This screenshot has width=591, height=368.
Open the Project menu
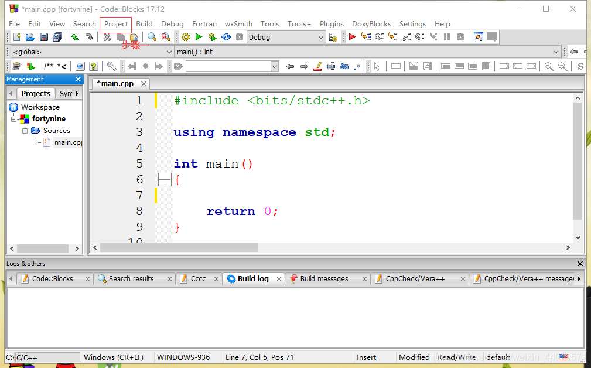click(x=116, y=24)
